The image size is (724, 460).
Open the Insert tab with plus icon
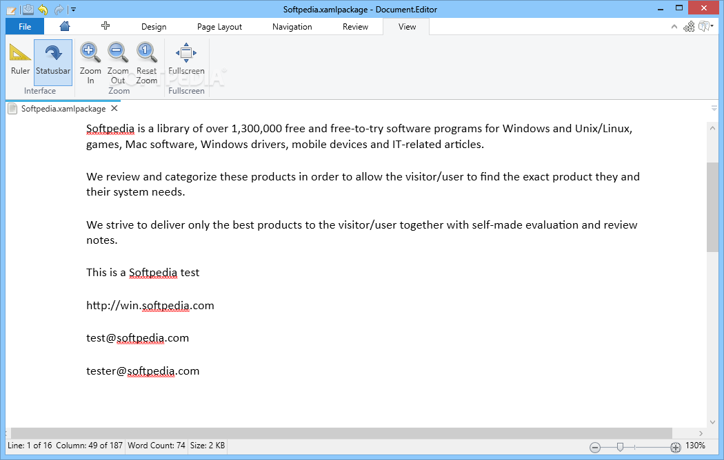coord(105,25)
